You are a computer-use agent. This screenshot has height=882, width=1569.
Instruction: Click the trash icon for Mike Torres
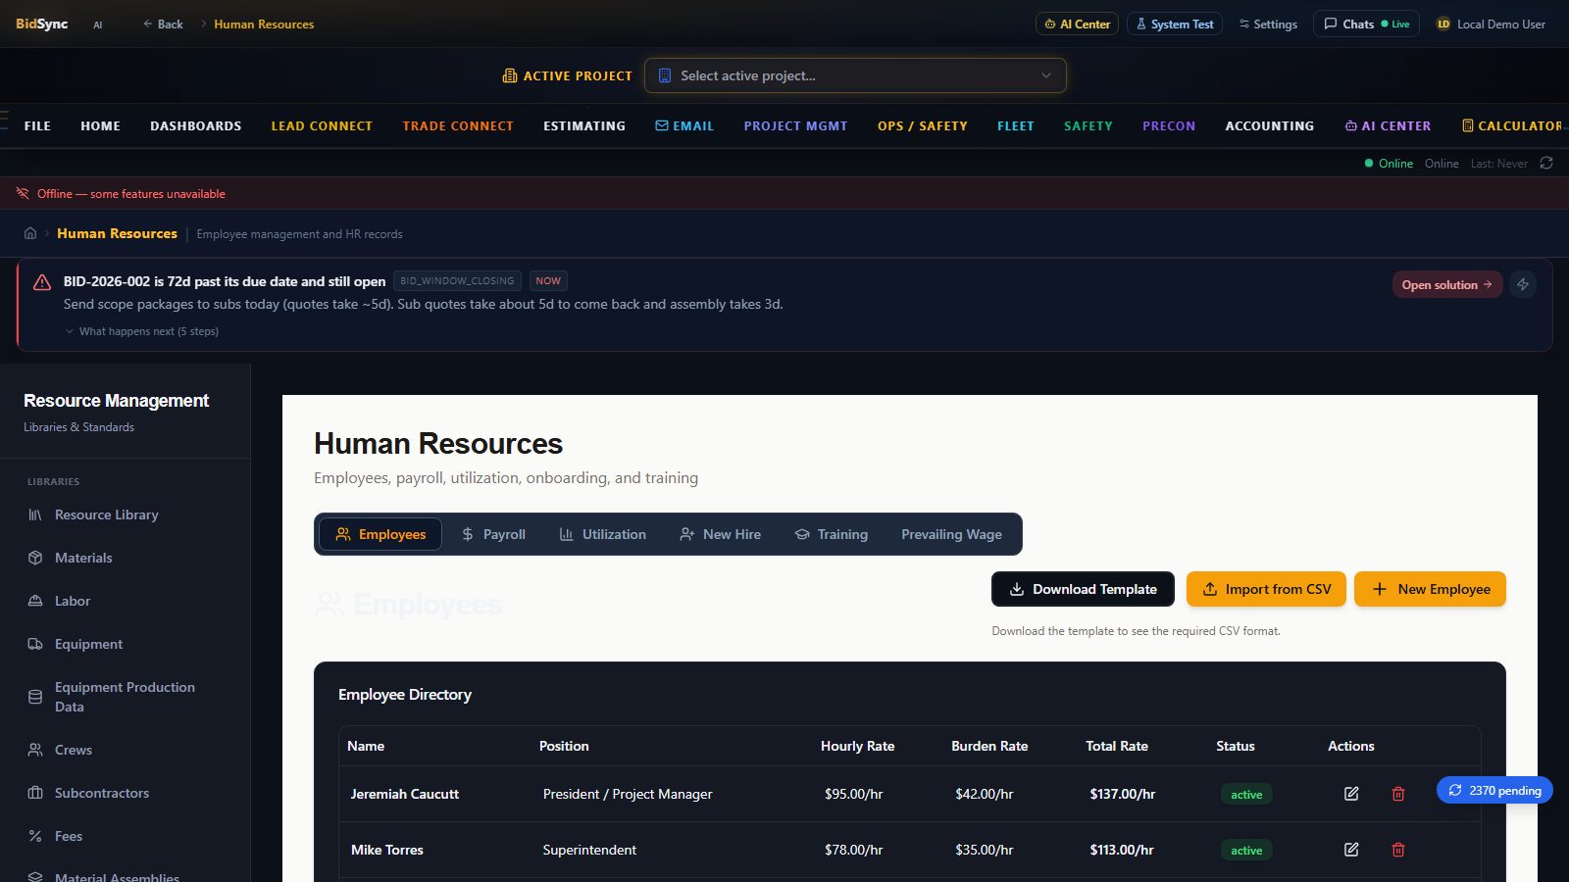[1398, 850]
